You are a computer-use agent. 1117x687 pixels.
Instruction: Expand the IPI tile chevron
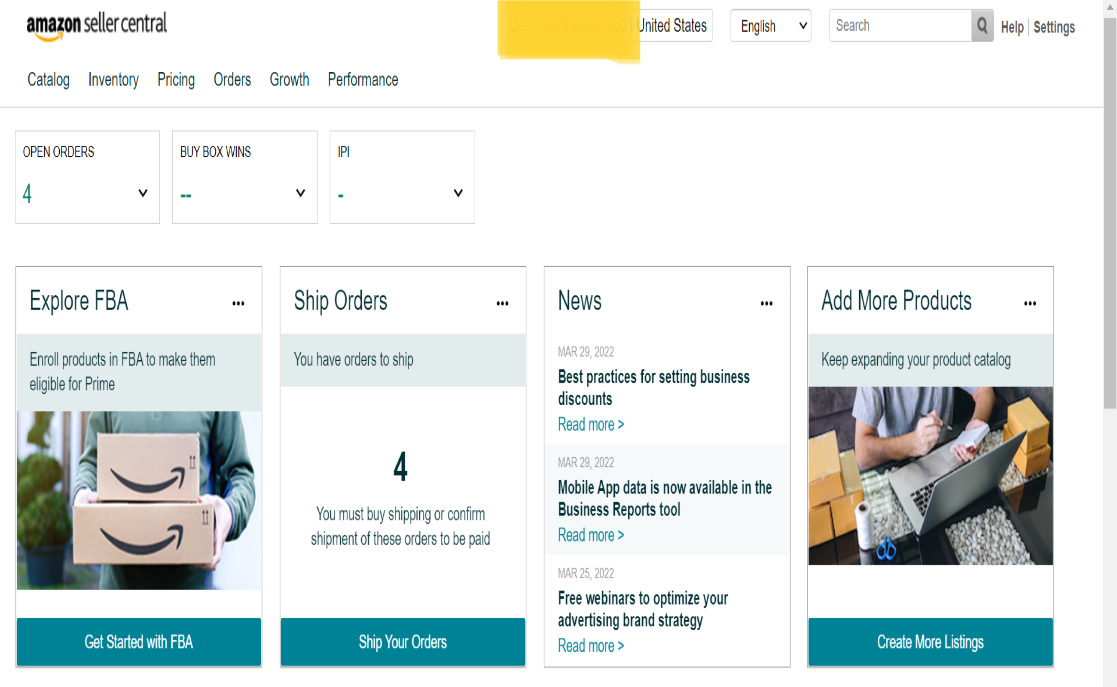tap(458, 193)
